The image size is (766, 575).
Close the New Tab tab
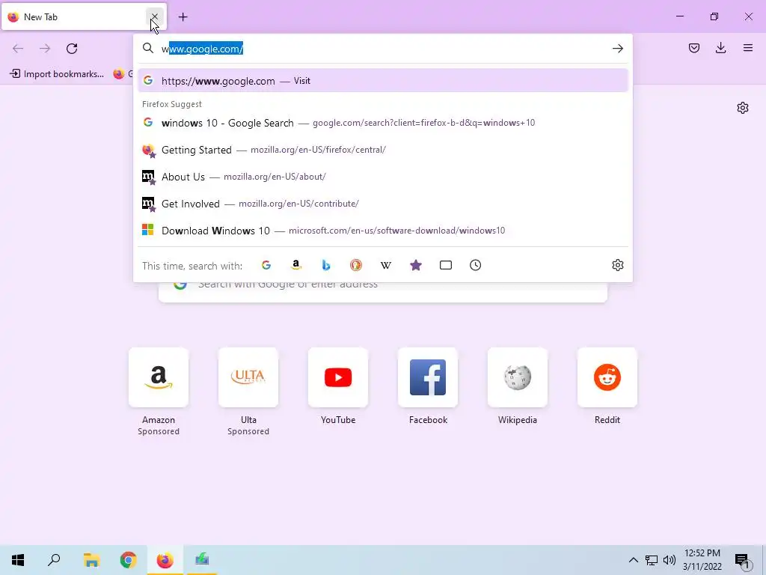tap(154, 16)
